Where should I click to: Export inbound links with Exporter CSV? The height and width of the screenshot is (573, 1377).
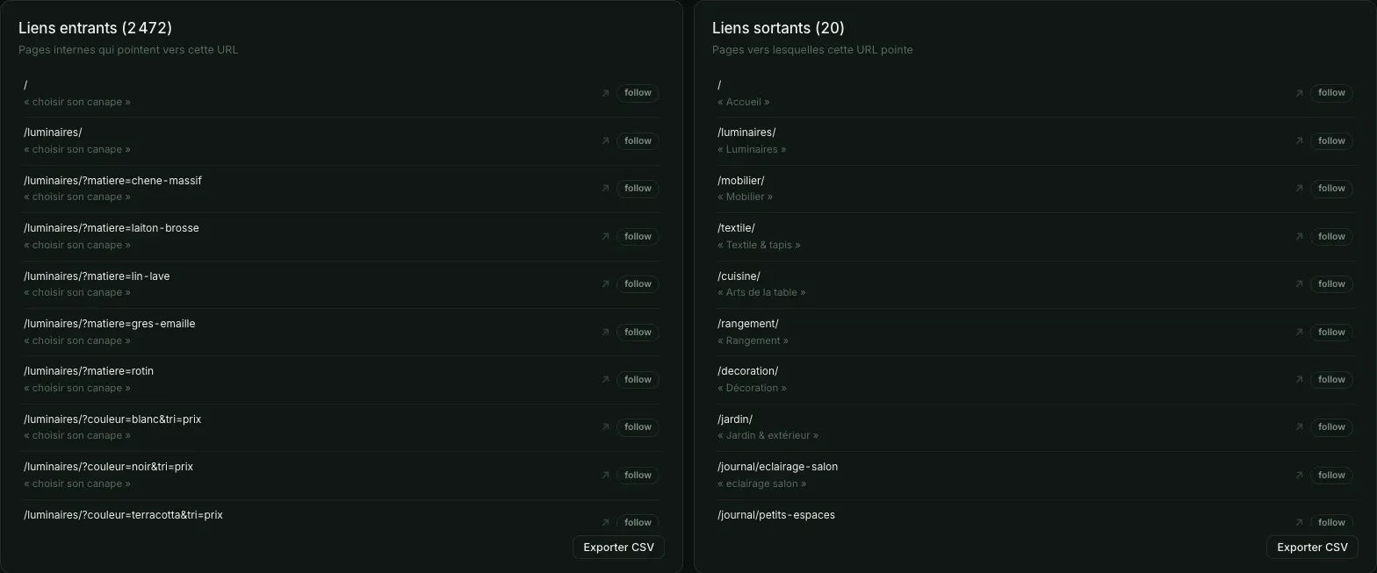(x=618, y=547)
